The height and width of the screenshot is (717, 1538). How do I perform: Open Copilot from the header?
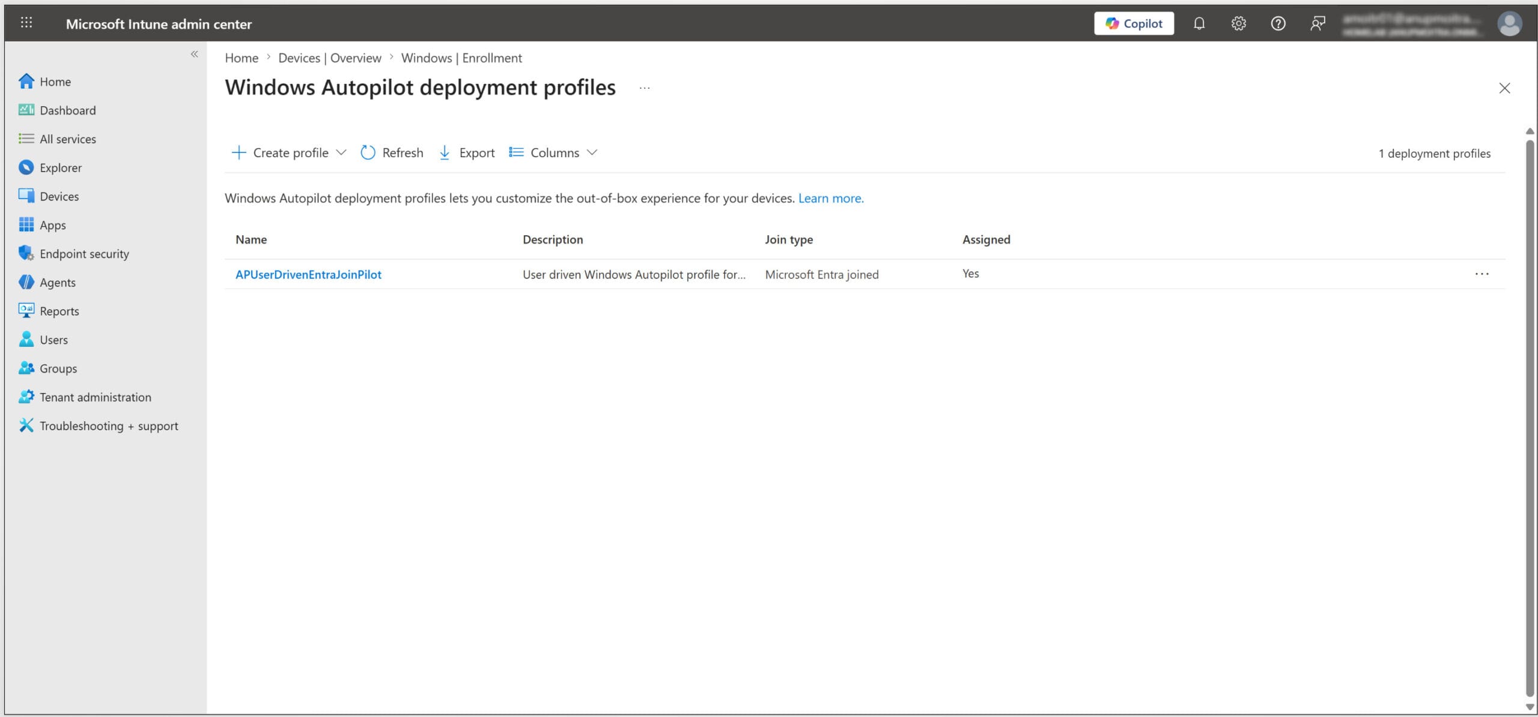tap(1134, 23)
